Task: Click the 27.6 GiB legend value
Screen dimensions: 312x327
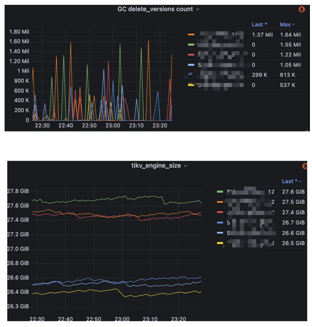Action: point(293,192)
